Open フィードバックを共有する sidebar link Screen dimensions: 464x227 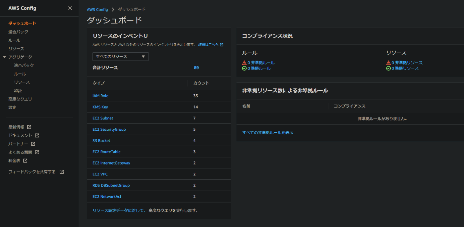click(x=32, y=172)
